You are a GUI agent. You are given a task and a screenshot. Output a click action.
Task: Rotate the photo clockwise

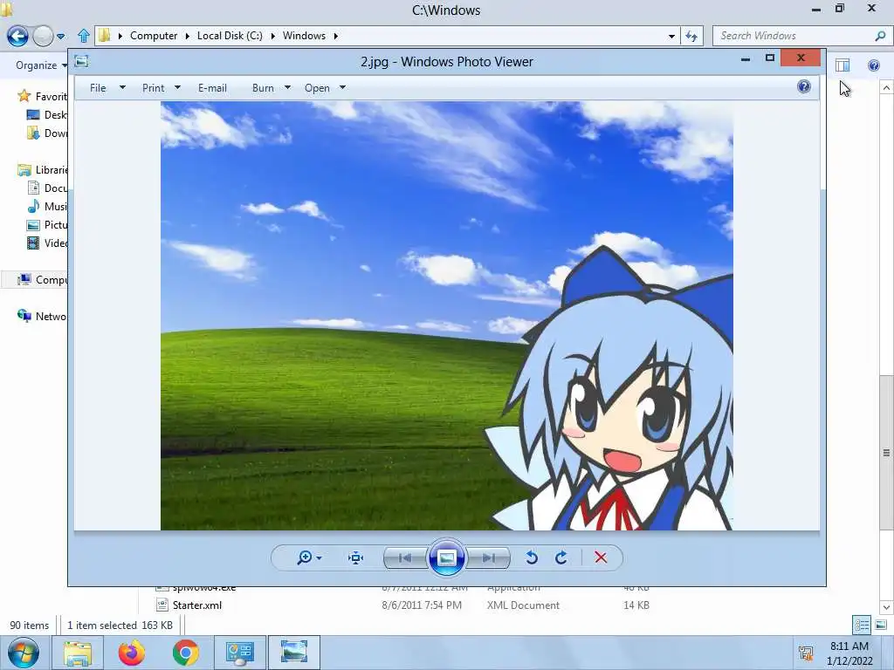(561, 557)
